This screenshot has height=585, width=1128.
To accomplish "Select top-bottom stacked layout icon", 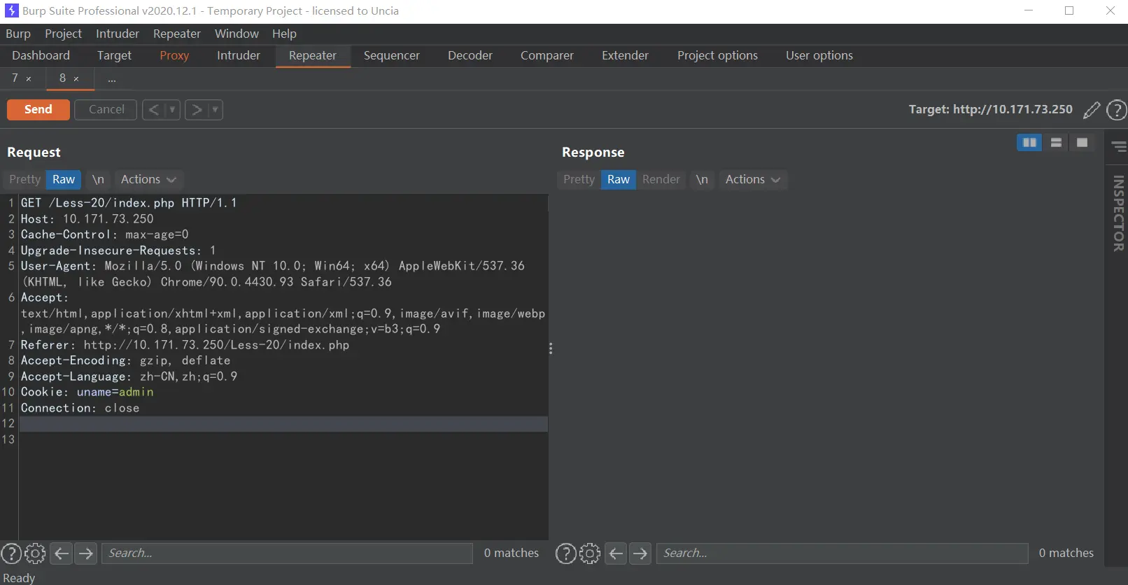I will click(1056, 143).
